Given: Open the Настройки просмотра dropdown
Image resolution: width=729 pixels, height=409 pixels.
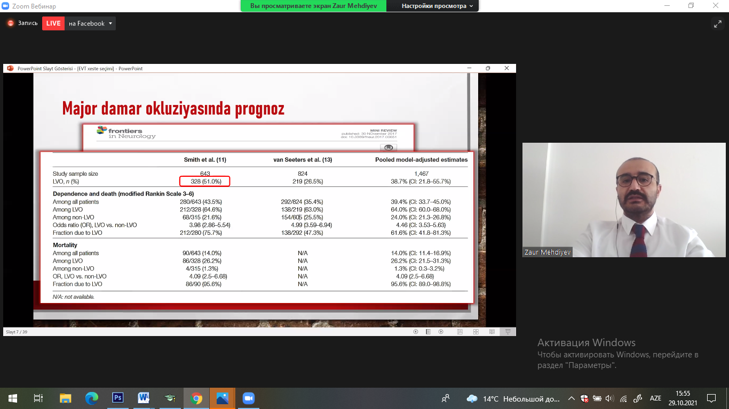Looking at the screenshot, I should (437, 6).
